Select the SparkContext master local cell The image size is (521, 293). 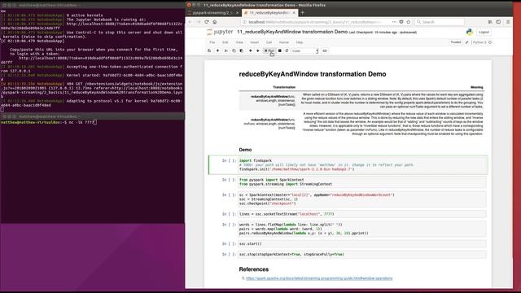[361, 199]
